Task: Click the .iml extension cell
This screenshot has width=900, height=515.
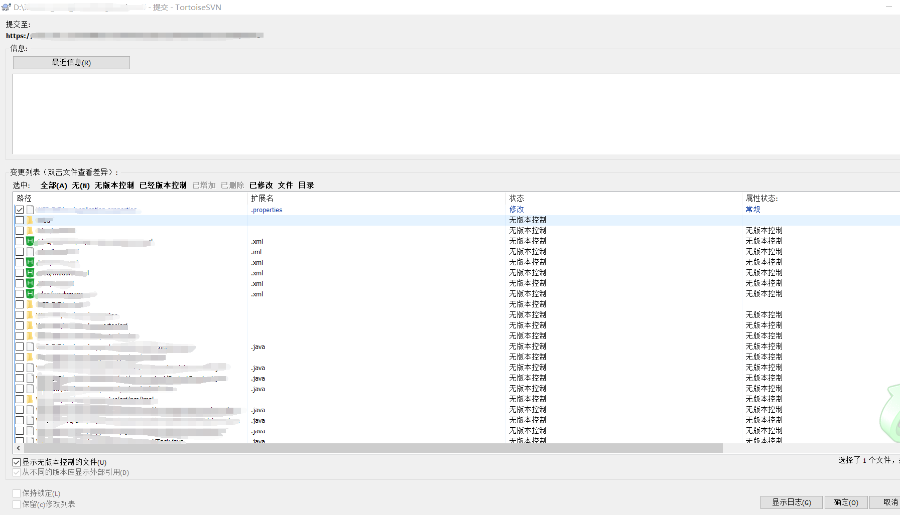Action: pos(256,252)
